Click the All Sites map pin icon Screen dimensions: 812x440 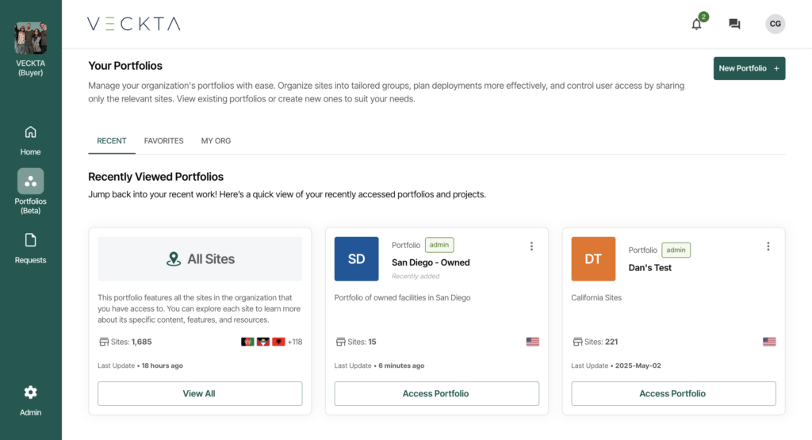[174, 258]
